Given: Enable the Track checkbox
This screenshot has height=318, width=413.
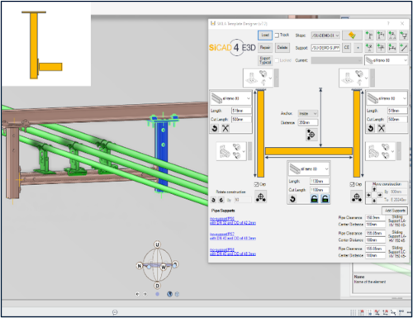Looking at the screenshot, I should [277, 35].
